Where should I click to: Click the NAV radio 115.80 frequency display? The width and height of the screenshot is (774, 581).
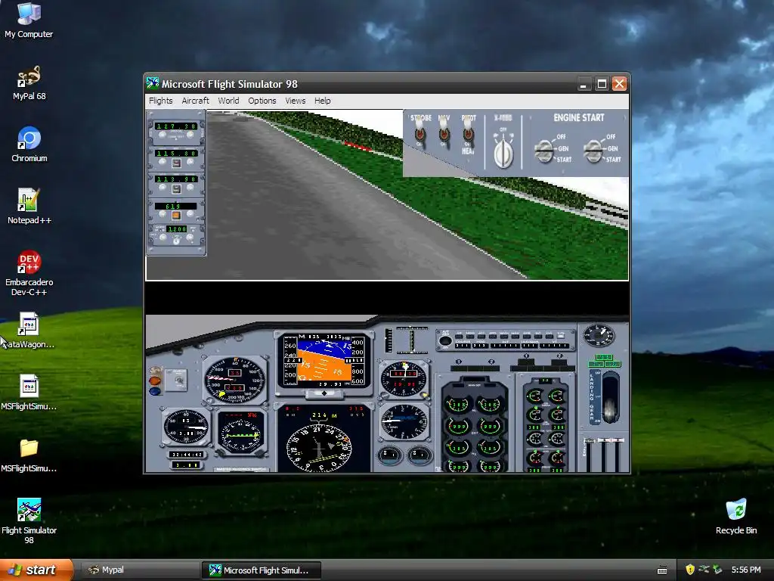click(176, 154)
